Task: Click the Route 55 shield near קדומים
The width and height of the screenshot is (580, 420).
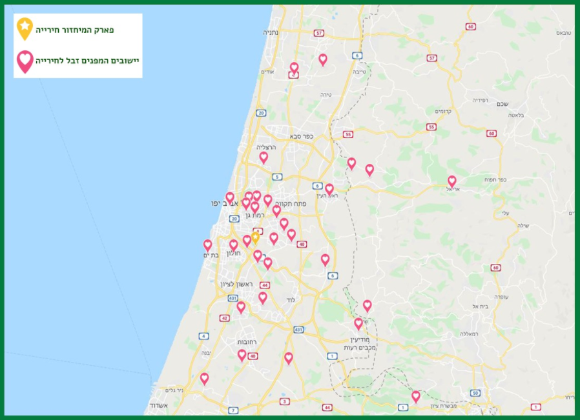Action: click(x=431, y=127)
